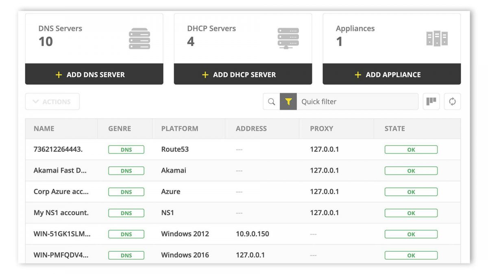Viewport: 488px width, 274px height.
Task: Click the magnifying glass search icon
Action: tap(271, 101)
